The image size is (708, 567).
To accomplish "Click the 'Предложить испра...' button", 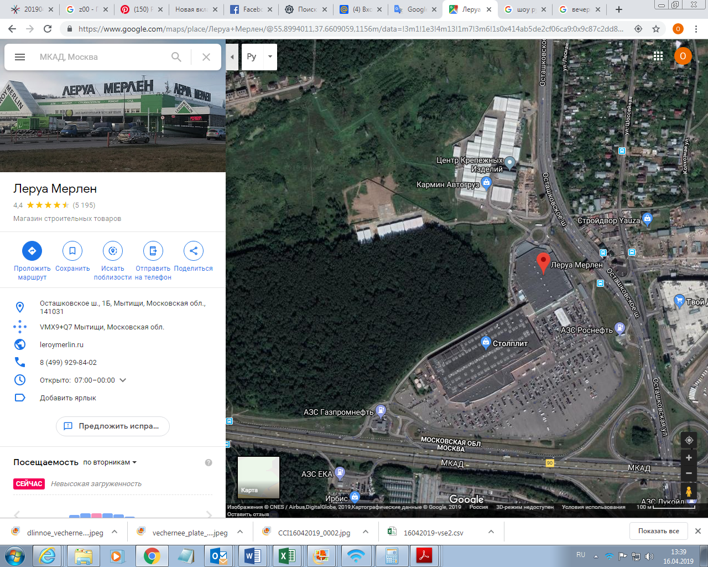I will click(x=113, y=426).
